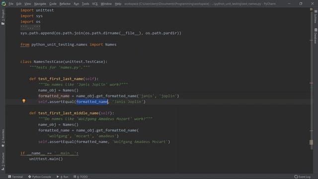Open the TODO tool window
The height and width of the screenshot is (179, 318).
[80, 177]
